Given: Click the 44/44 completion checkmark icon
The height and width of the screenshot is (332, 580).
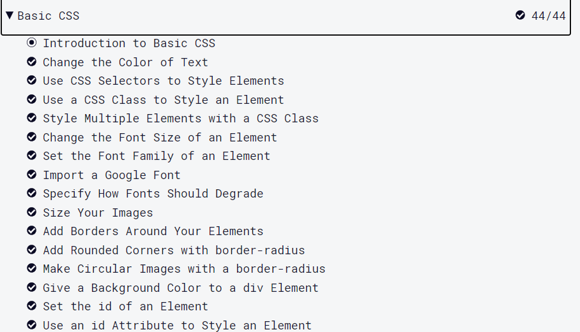Looking at the screenshot, I should coord(520,15).
